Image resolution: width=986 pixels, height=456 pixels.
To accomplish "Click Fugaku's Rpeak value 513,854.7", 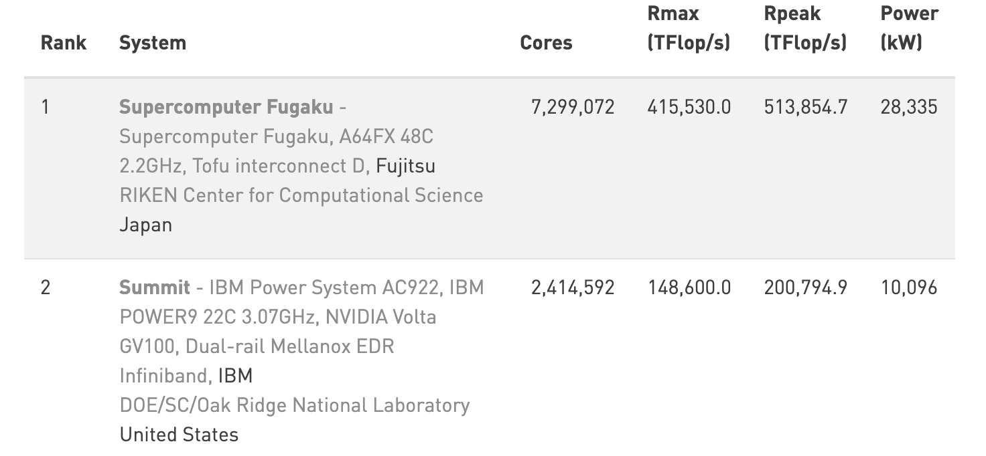I will pyautogui.click(x=806, y=107).
